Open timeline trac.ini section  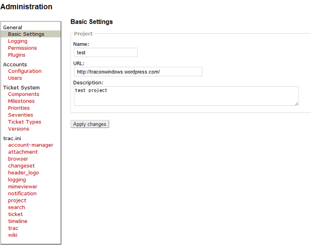(x=18, y=221)
